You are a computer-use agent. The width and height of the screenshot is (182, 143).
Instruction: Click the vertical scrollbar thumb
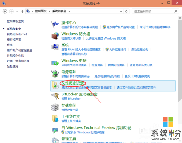180,61
